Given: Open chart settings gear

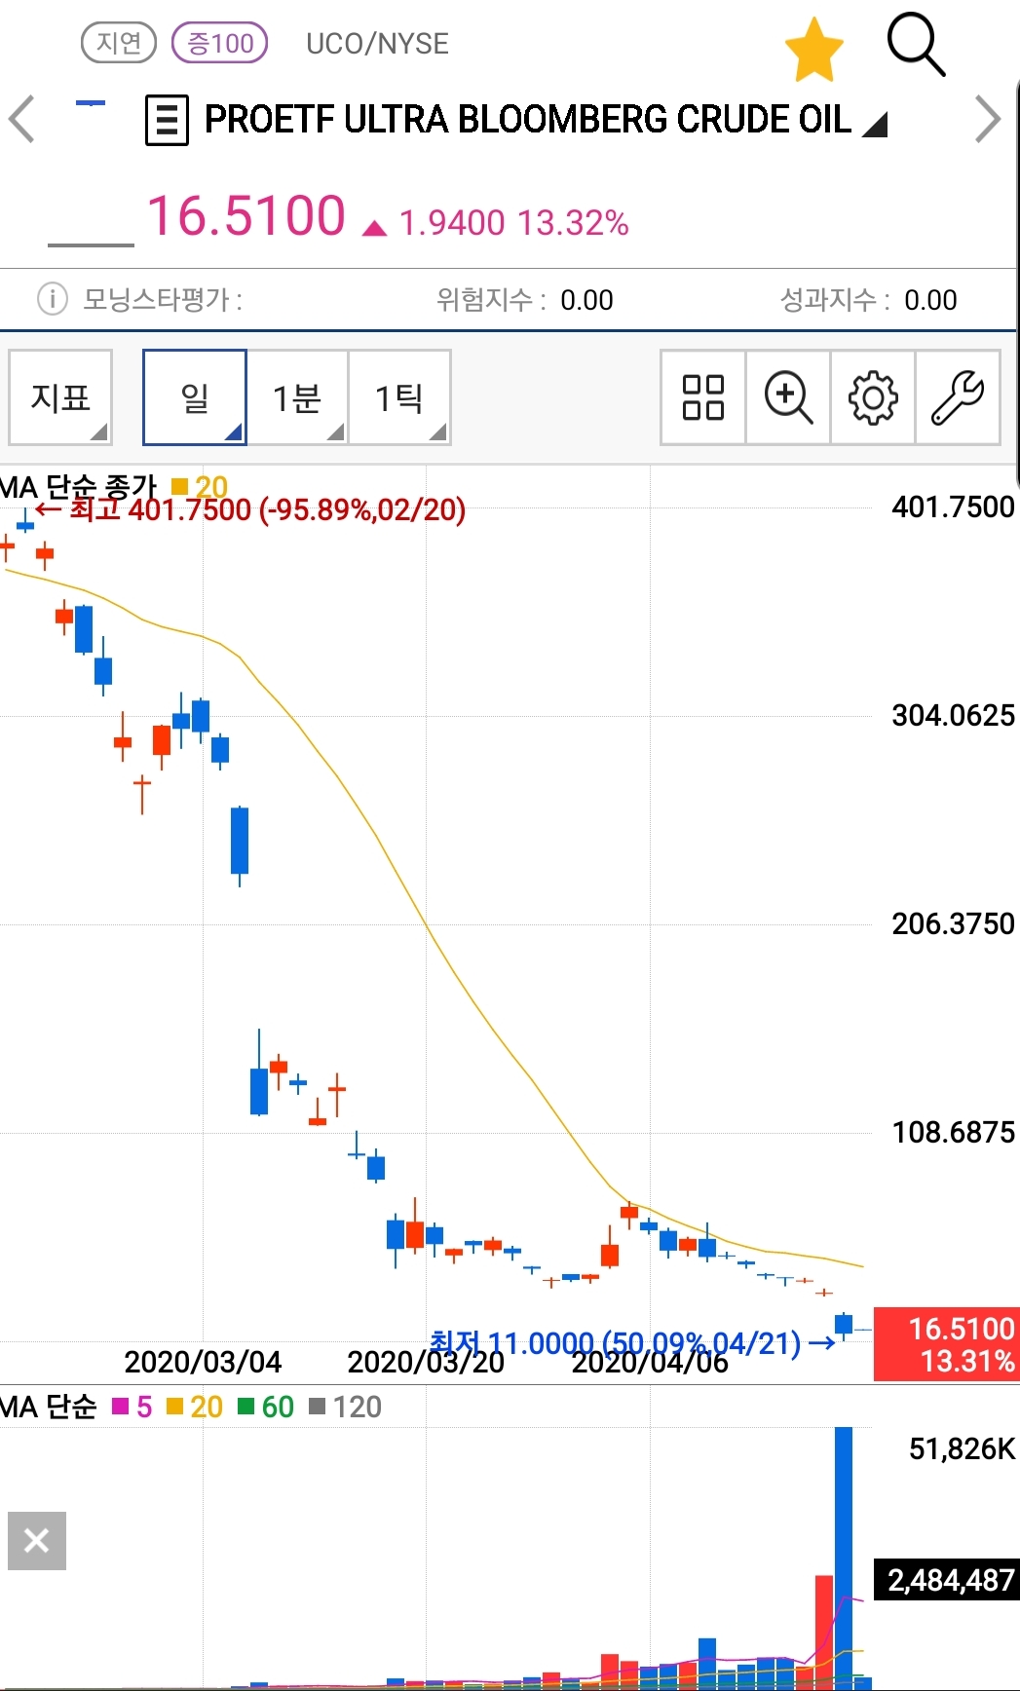Looking at the screenshot, I should pyautogui.click(x=873, y=397).
